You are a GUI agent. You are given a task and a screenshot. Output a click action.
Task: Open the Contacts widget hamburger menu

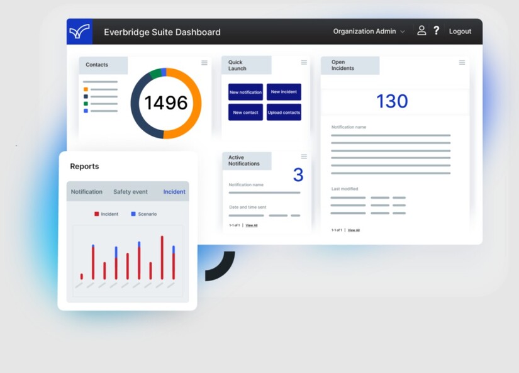pyautogui.click(x=204, y=62)
